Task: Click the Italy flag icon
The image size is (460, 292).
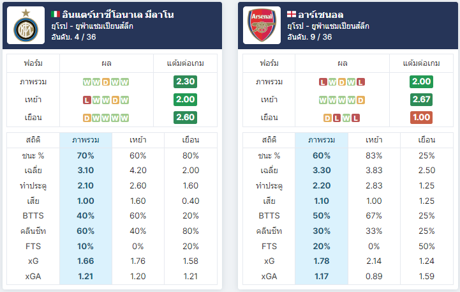Action: (x=56, y=14)
